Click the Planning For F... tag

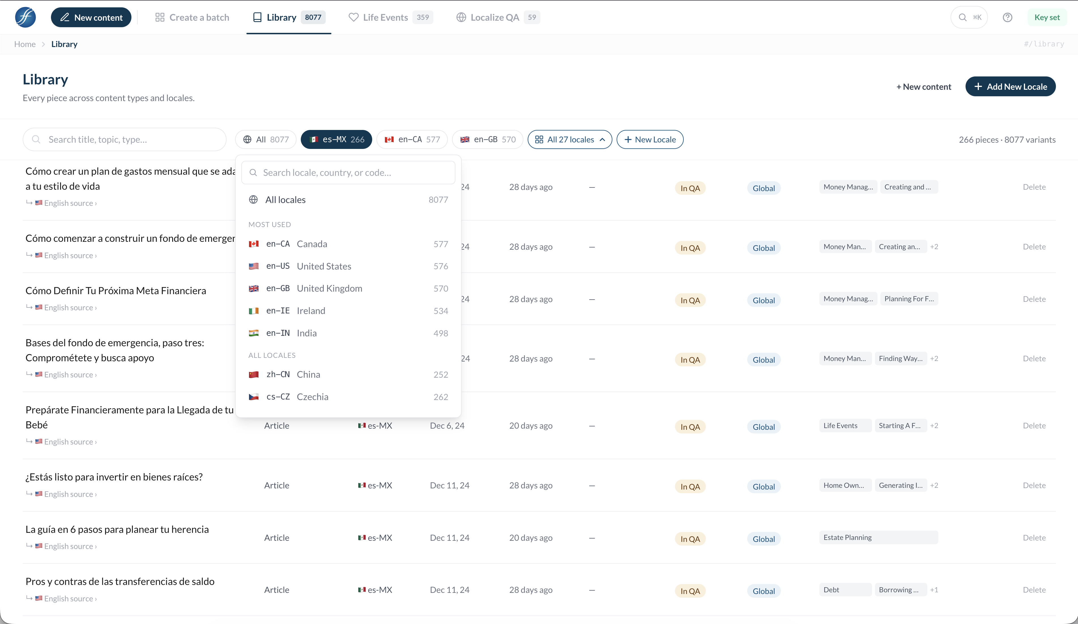(909, 299)
